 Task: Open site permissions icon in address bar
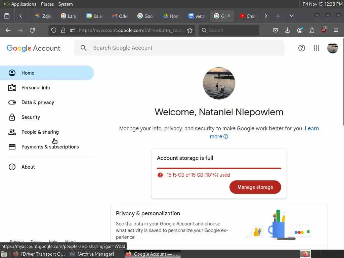73,30
